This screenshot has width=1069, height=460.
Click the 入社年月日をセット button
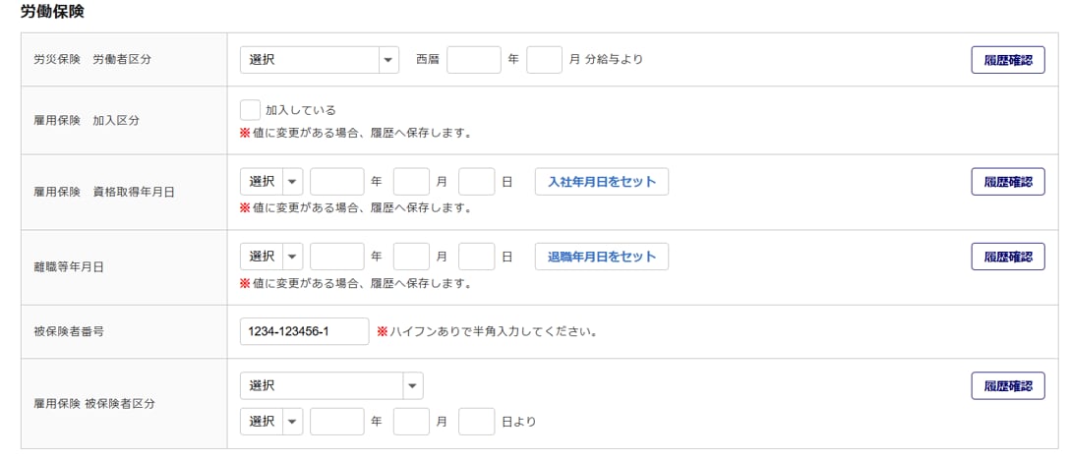click(x=601, y=182)
